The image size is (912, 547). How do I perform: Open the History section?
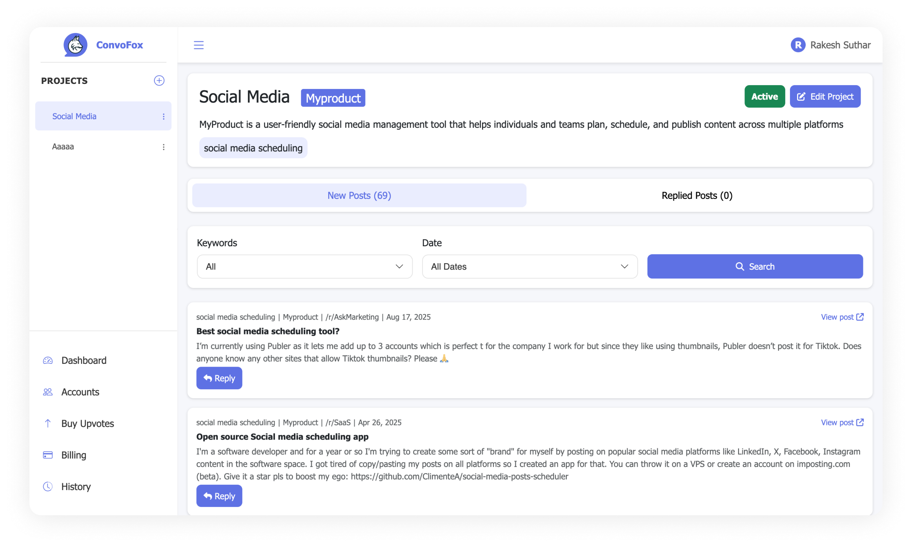[76, 487]
